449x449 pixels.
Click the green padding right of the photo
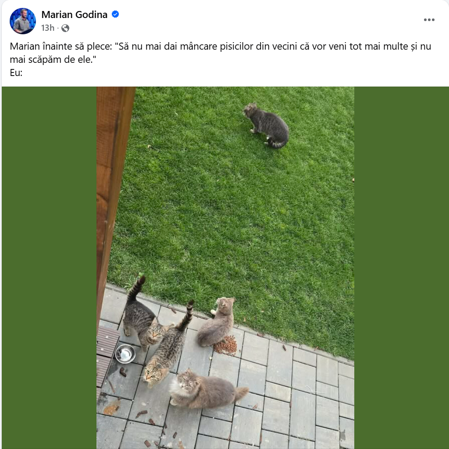pyautogui.click(x=402, y=268)
